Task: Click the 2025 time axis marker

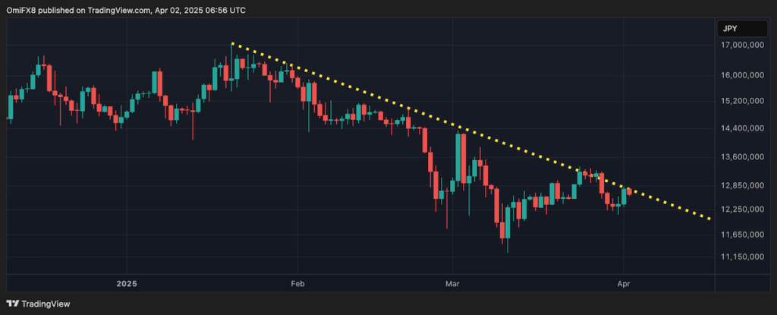Action: click(x=127, y=284)
